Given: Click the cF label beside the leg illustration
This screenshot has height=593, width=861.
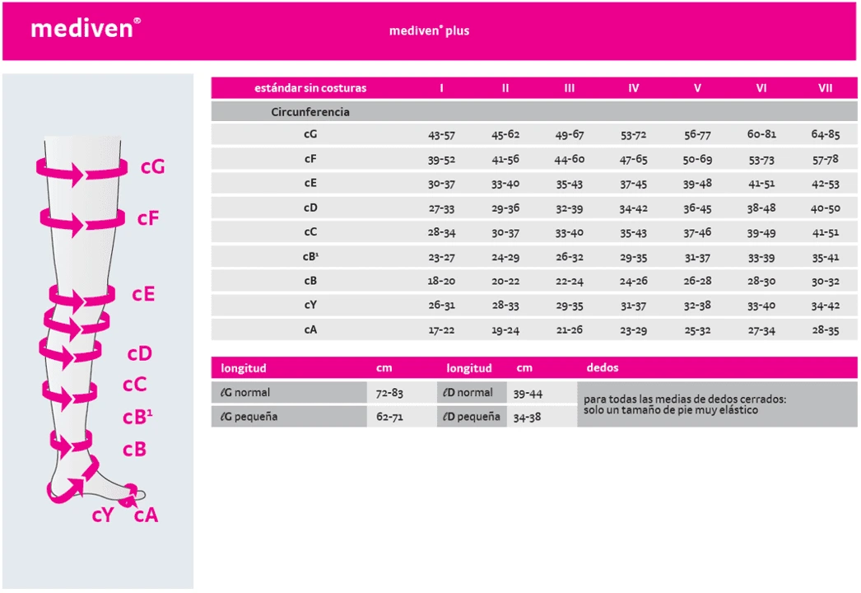Looking at the screenshot, I should (x=148, y=218).
